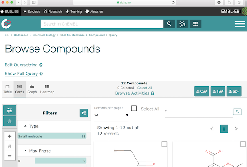Click the zoom out minus button
The height and width of the screenshot is (167, 247).
coord(9,156)
